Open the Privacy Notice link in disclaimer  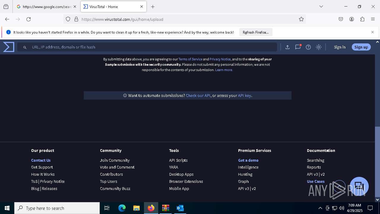click(x=220, y=59)
